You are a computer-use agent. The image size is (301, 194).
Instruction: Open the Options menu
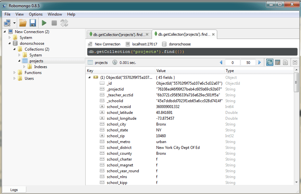pos(36,14)
